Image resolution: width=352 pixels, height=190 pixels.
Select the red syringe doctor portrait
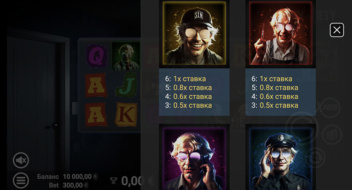281,33
